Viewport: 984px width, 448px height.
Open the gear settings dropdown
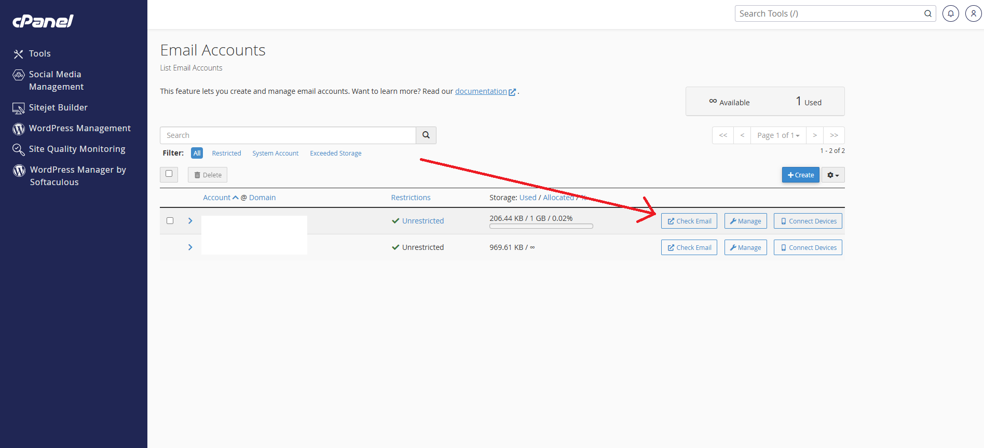coord(833,175)
